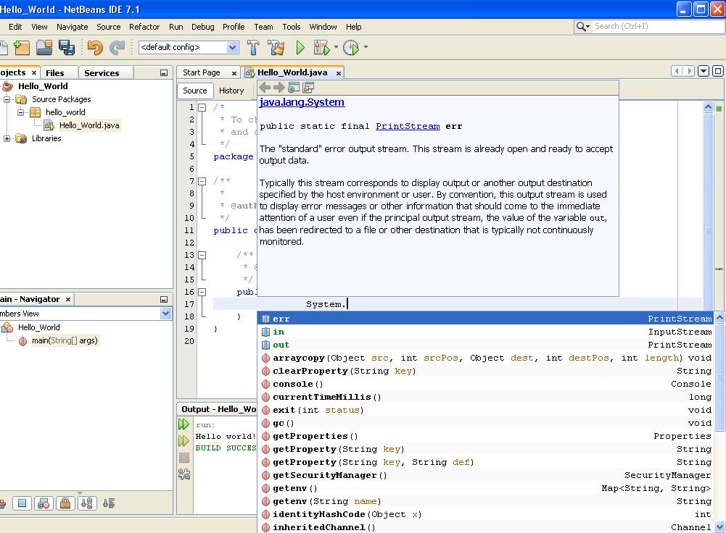Screen dimensions: 726x533
Task: Click the Profile Project clock icon
Action: coord(351,48)
